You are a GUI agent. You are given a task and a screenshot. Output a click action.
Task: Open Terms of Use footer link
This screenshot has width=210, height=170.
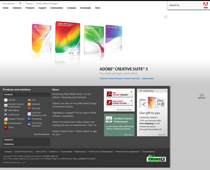click(x=41, y=151)
